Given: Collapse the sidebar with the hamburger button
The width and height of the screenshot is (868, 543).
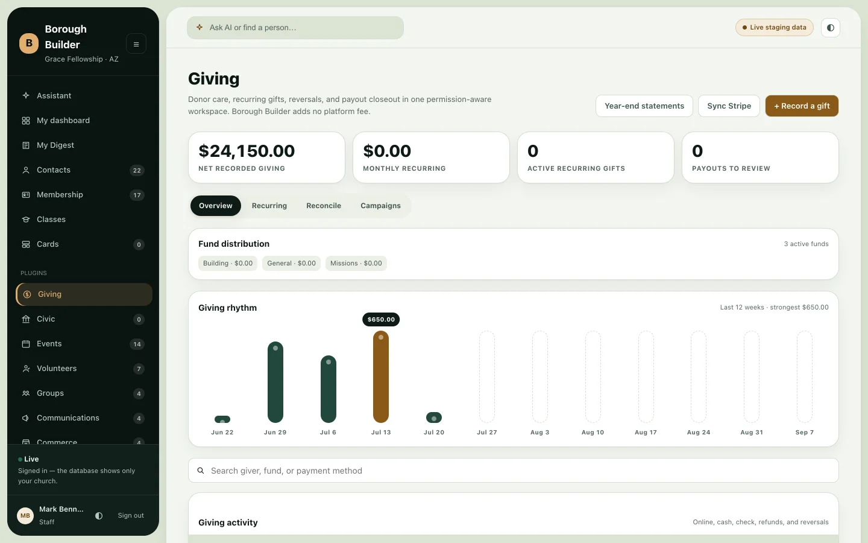Looking at the screenshot, I should tap(136, 44).
